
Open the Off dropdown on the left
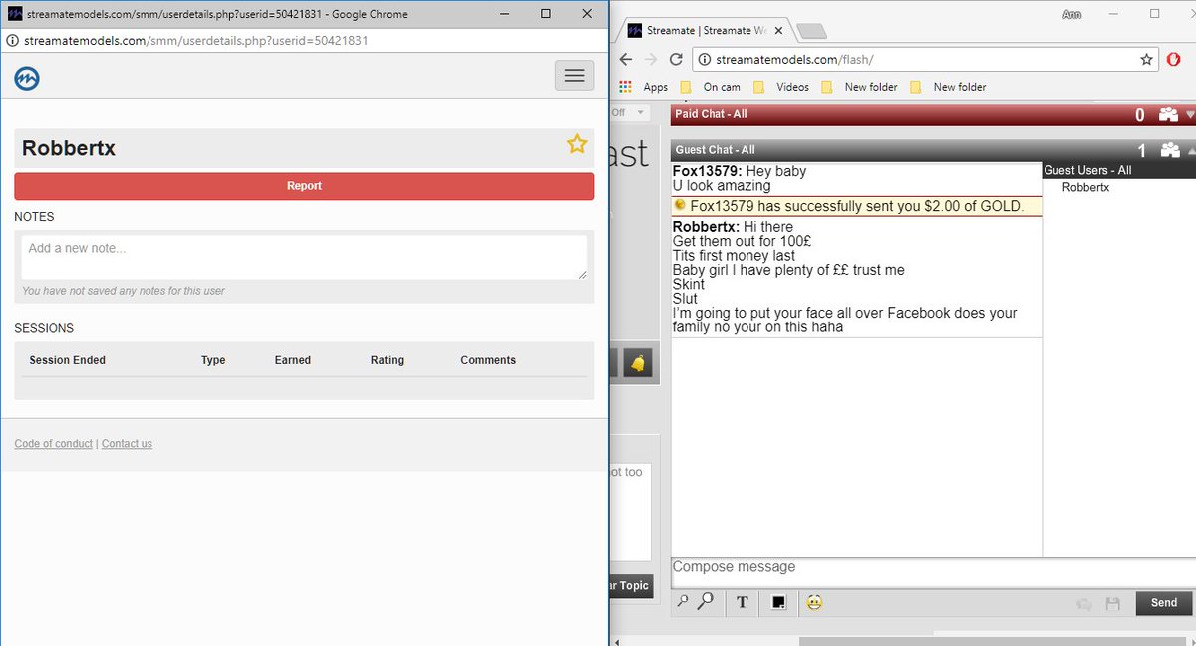pyautogui.click(x=629, y=113)
